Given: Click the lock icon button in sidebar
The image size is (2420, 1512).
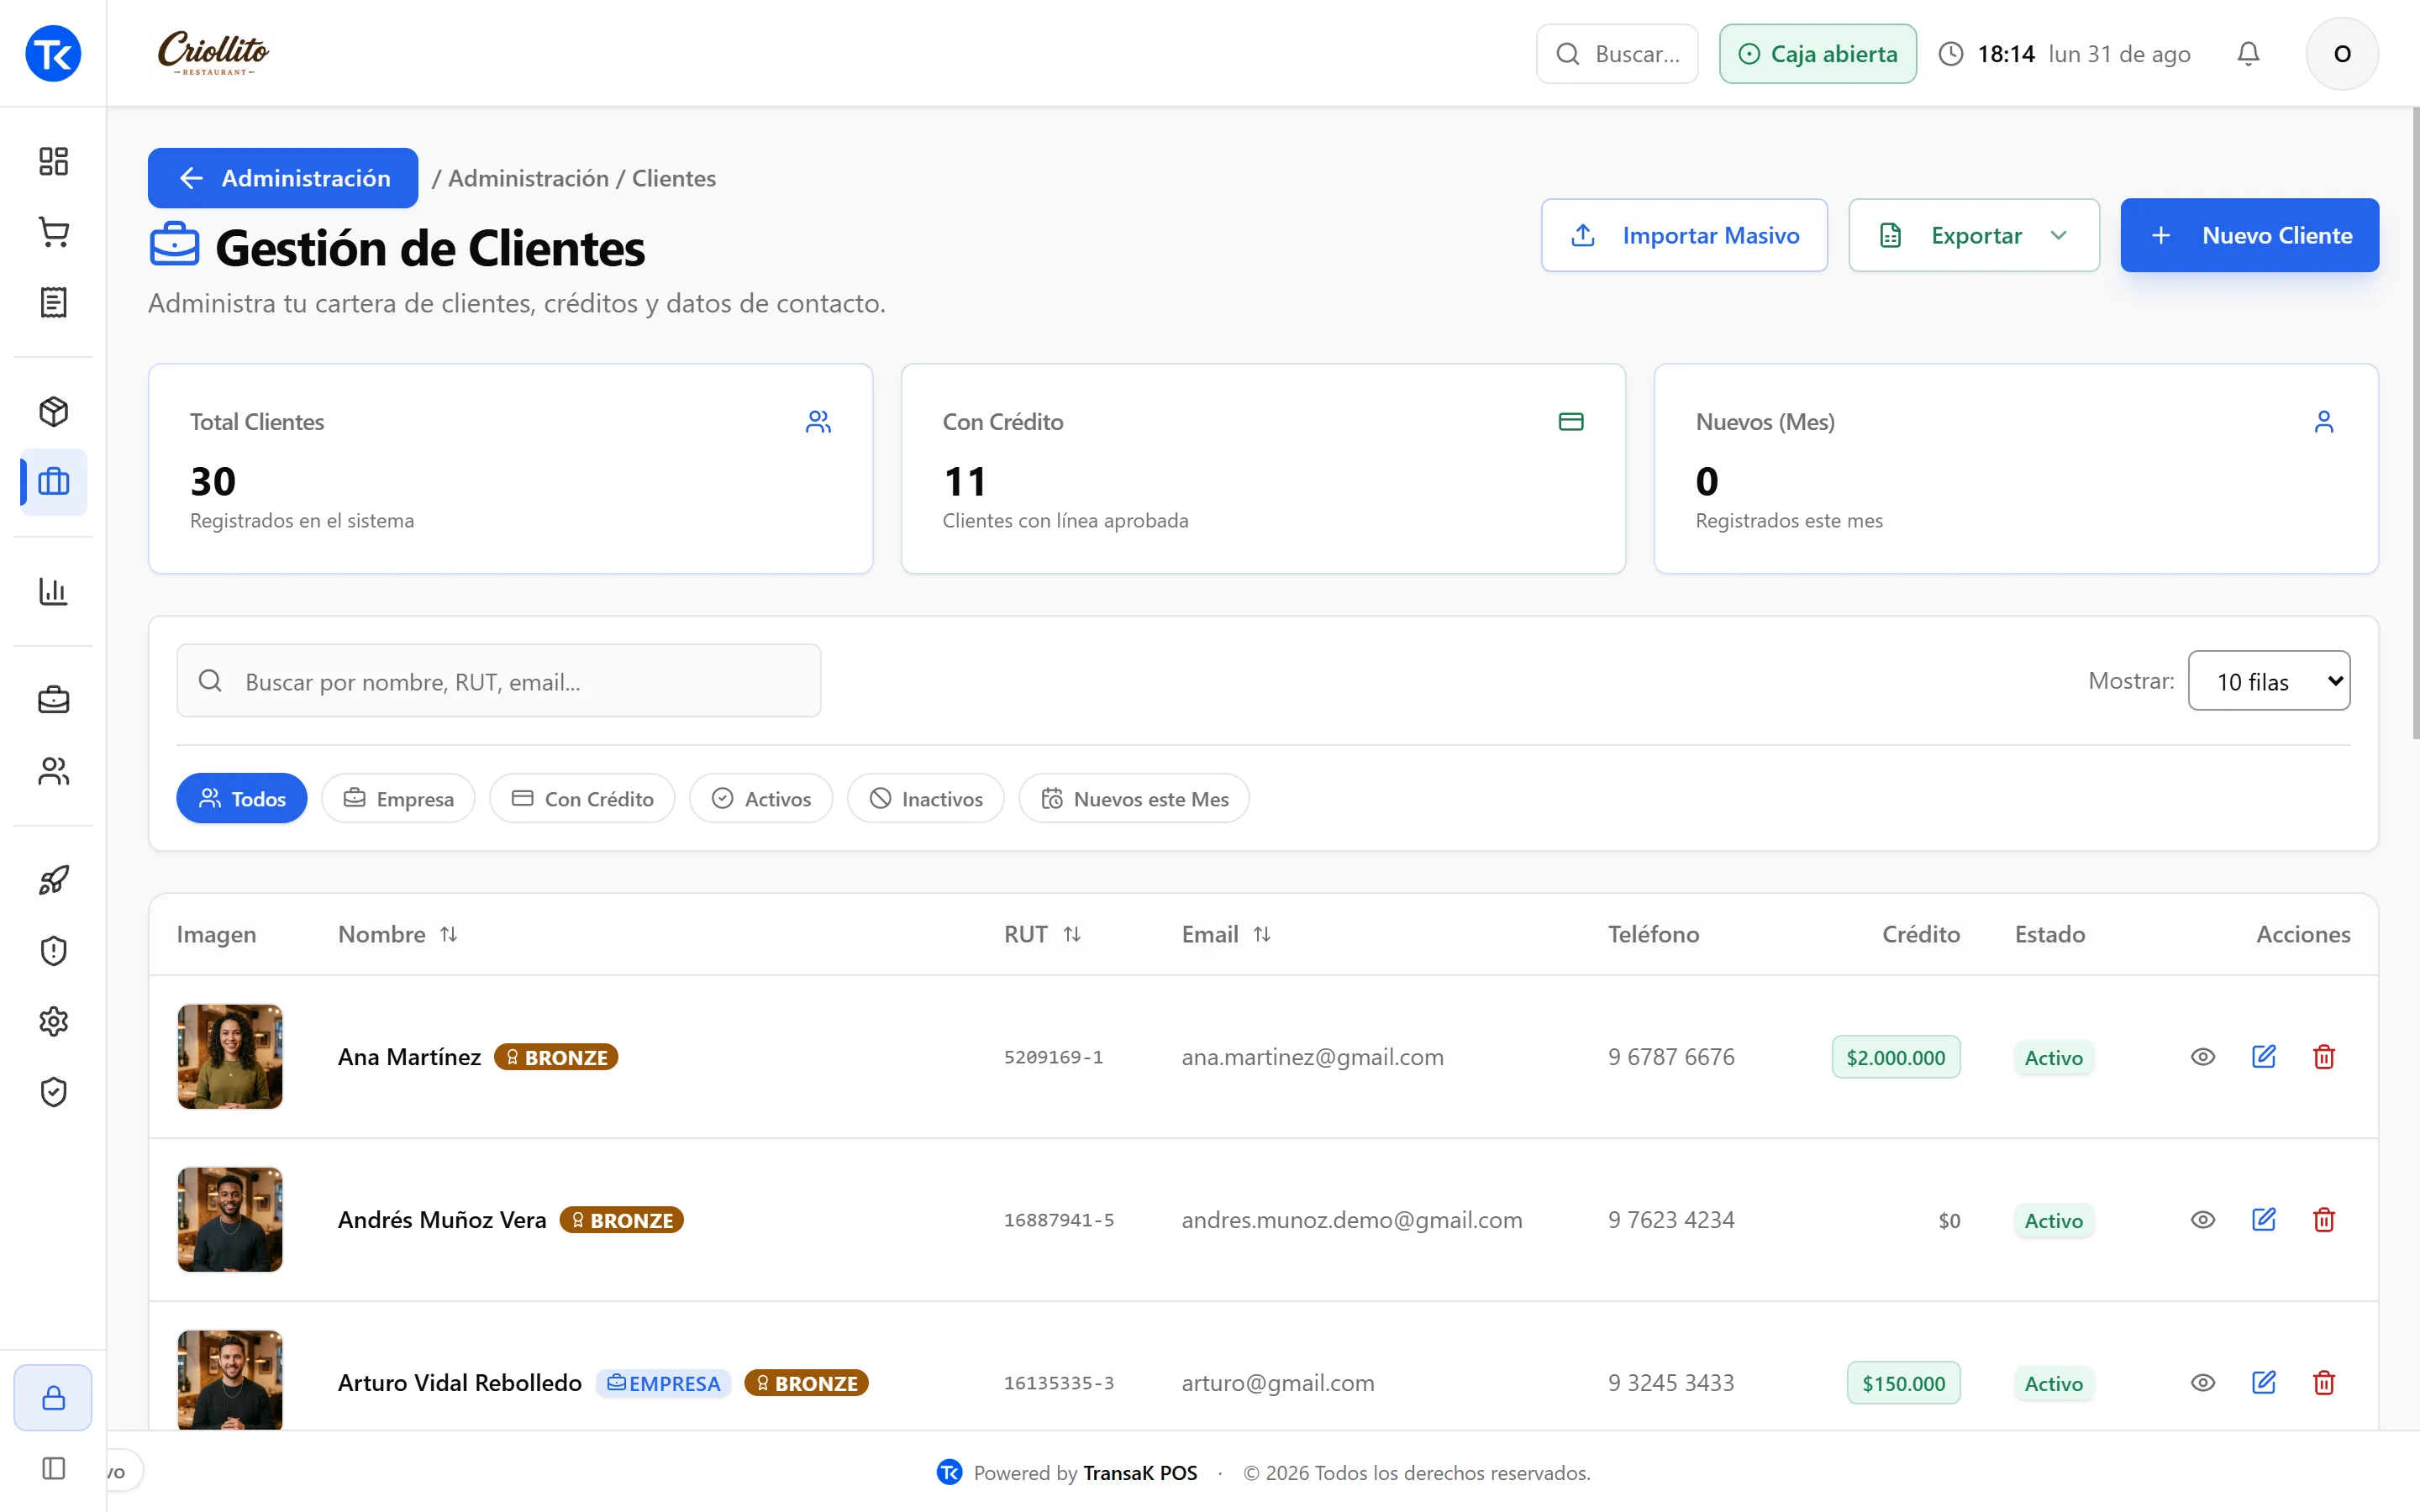Looking at the screenshot, I should click(x=53, y=1397).
